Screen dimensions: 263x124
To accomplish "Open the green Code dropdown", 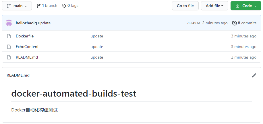I will tap(246, 6).
